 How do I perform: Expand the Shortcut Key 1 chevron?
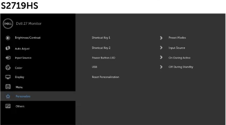(161, 38)
